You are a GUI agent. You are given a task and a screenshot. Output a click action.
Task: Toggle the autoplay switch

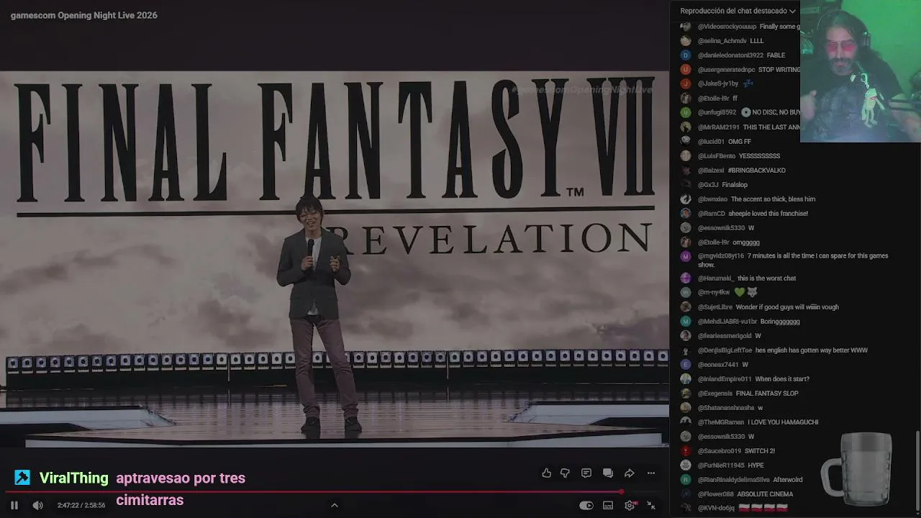tap(586, 505)
